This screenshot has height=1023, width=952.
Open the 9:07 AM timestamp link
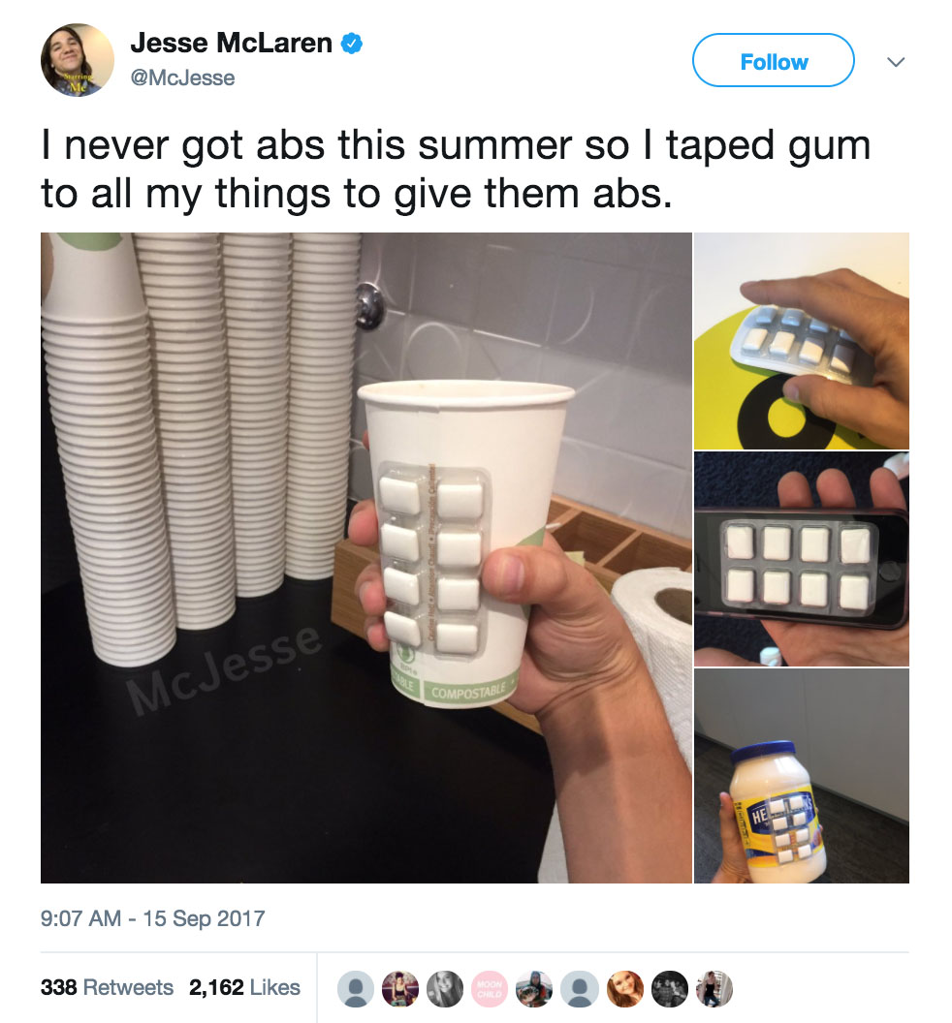(x=153, y=918)
